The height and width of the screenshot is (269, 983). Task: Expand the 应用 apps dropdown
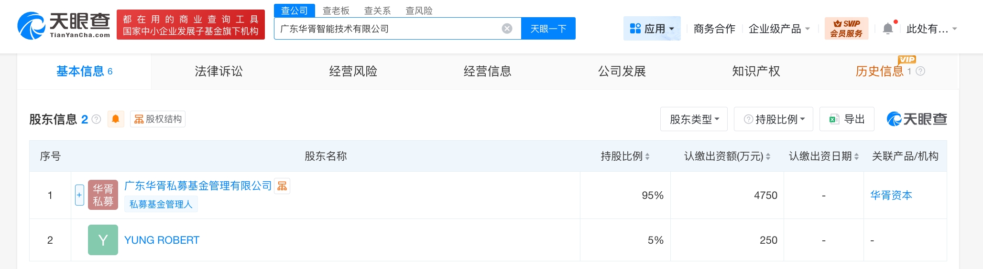(652, 29)
